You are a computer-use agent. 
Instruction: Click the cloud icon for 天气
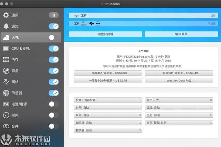(6, 38)
